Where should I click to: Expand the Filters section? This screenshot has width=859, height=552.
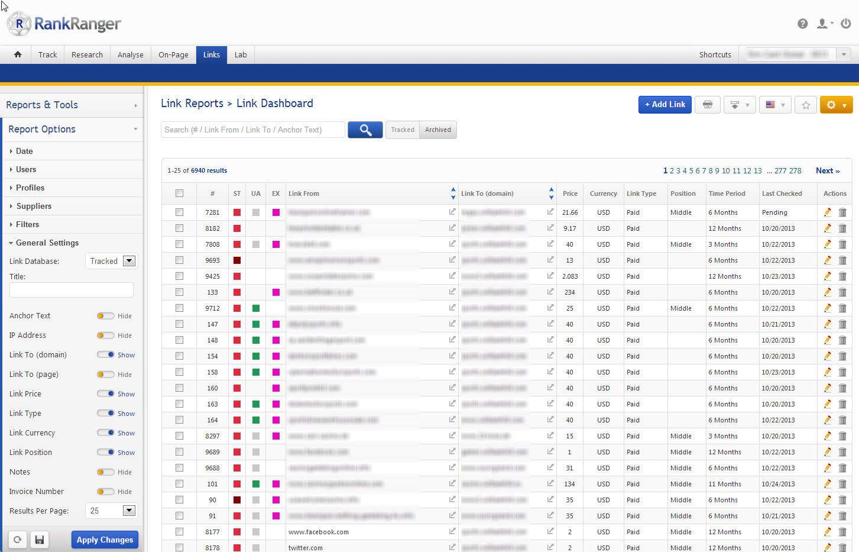[27, 224]
